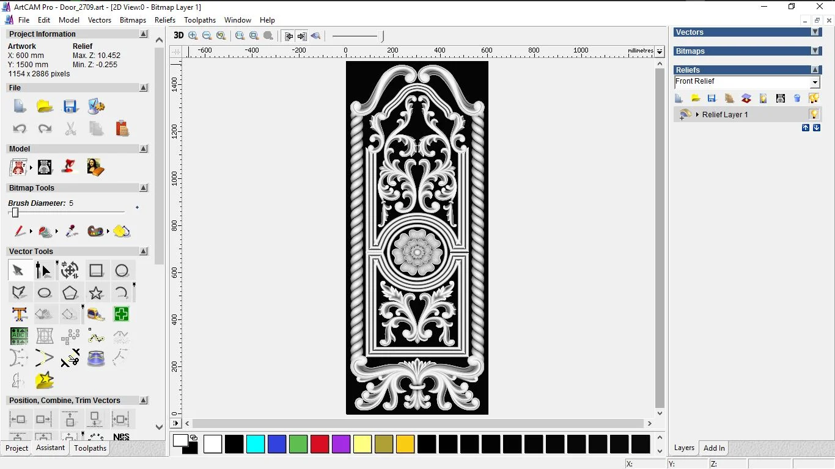Click the Lights and Material lamp icon
Image resolution: width=835 pixels, height=469 pixels.
[70, 167]
